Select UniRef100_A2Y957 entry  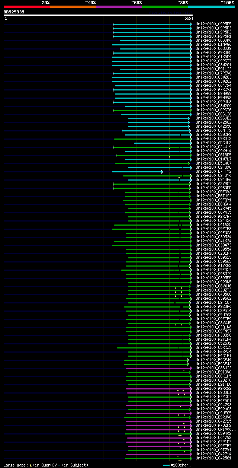213,184
